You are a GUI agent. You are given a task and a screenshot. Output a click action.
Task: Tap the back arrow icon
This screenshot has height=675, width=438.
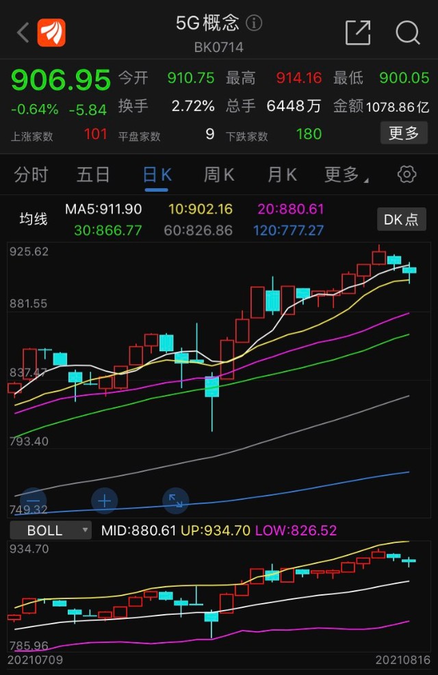[x=23, y=32]
